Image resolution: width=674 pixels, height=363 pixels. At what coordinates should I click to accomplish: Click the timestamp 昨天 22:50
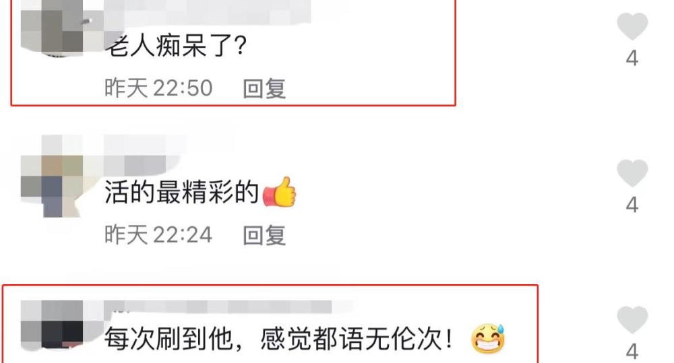158,88
